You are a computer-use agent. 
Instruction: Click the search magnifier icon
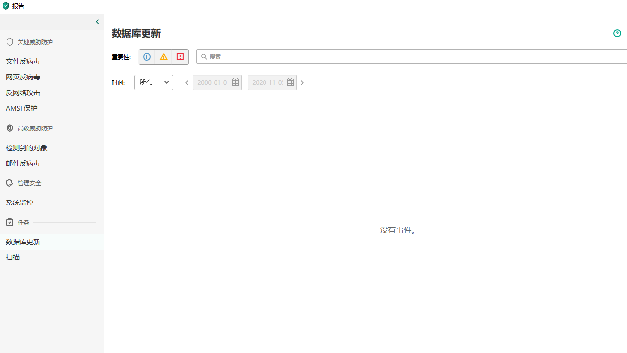click(x=204, y=56)
